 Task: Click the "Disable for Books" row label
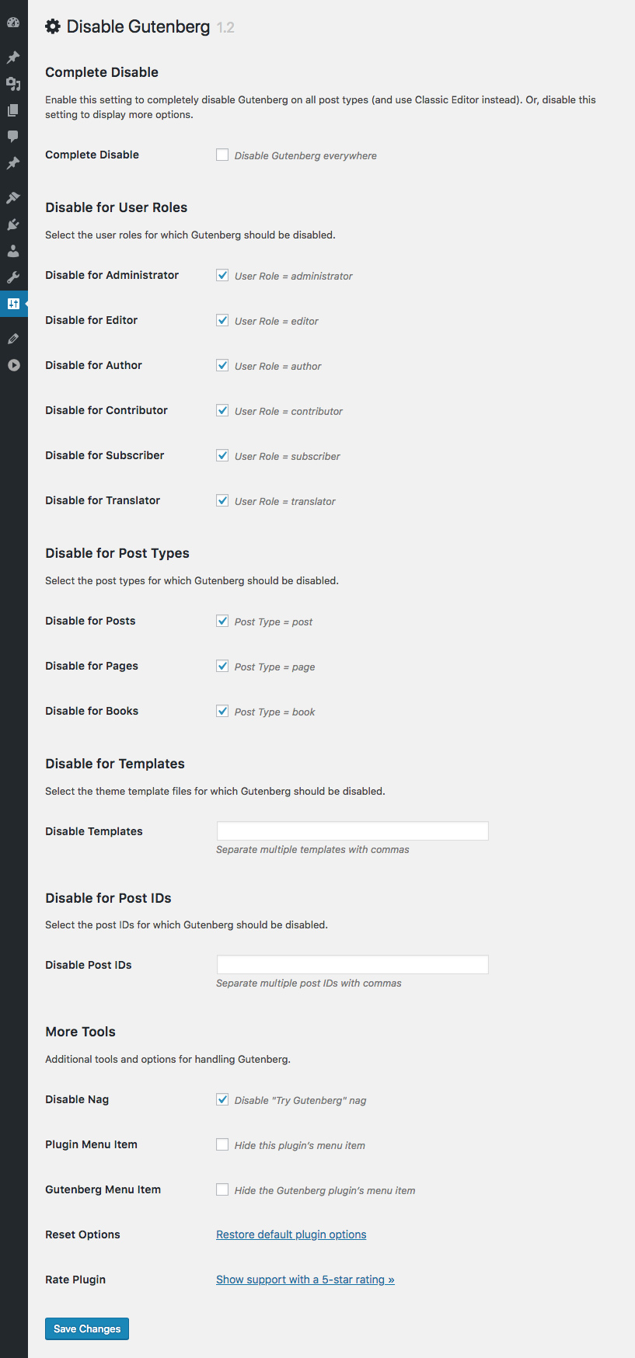[92, 711]
